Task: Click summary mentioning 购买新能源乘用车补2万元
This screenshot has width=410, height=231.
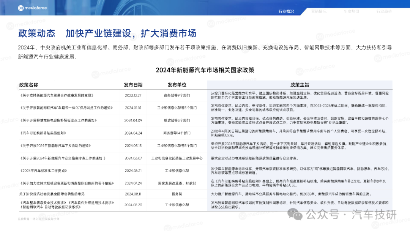Action: tap(298, 183)
